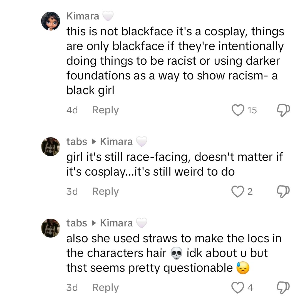Like tabs' race-facing reply
Image resolution: width=300 pixels, height=307 pixels.
point(238,191)
